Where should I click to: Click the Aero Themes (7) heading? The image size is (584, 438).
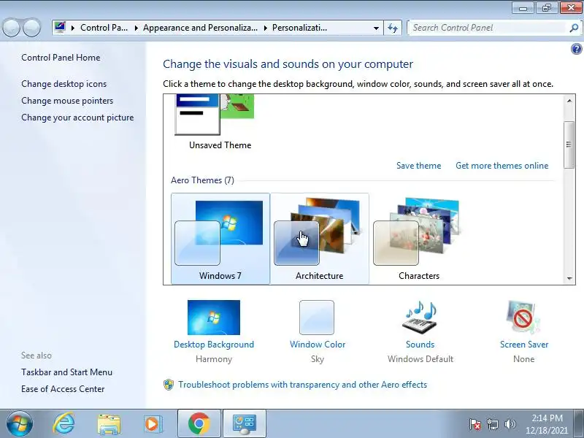[x=202, y=180]
